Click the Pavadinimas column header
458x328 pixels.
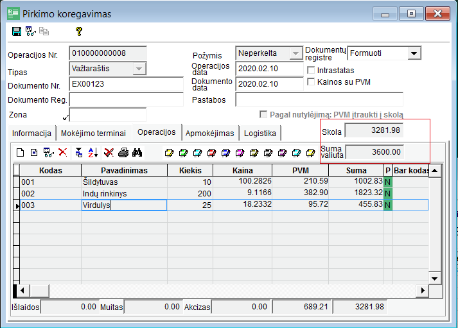pos(124,171)
